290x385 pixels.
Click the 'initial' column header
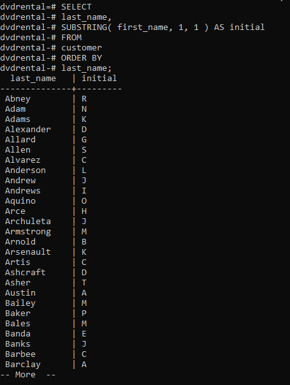click(99, 79)
